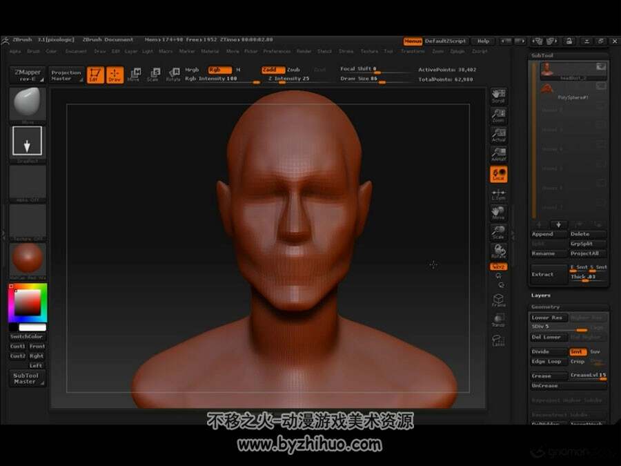
Task: Open the Transform menu
Action: pos(413,52)
